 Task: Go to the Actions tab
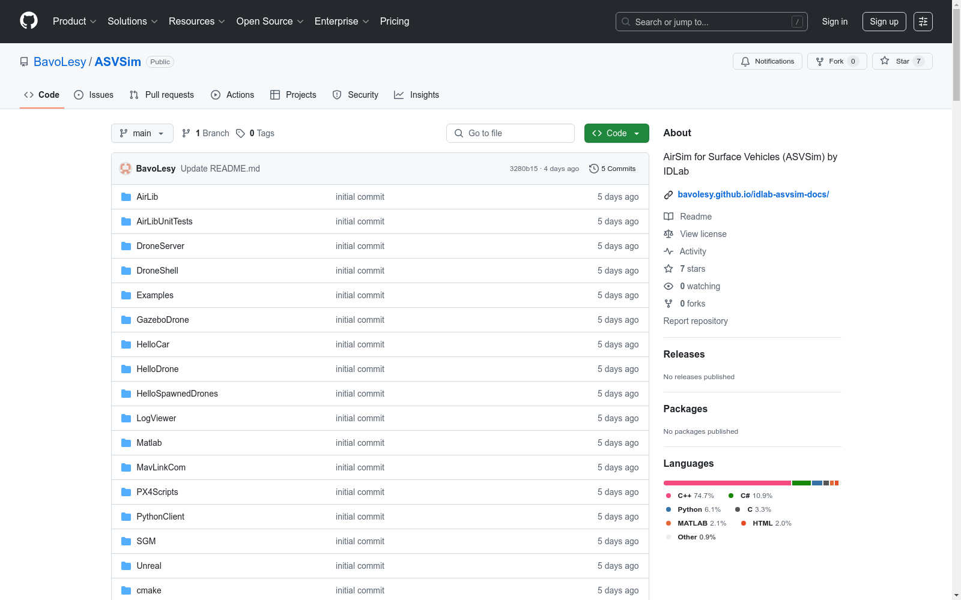tap(232, 95)
